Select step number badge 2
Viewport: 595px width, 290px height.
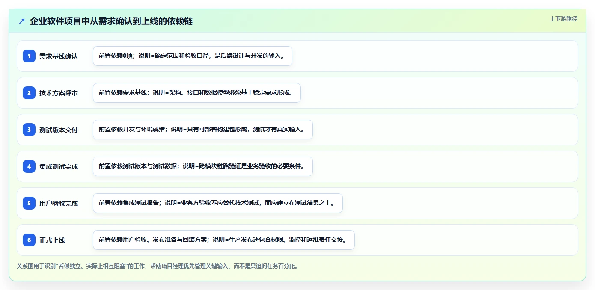29,92
